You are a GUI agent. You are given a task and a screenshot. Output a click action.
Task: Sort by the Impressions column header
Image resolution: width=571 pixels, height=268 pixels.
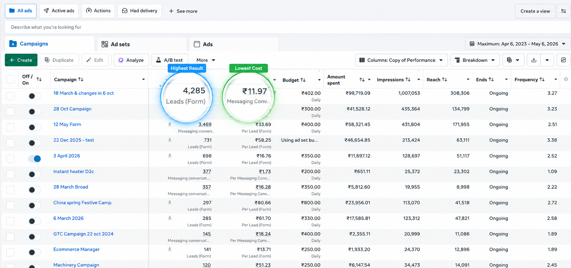(x=394, y=79)
